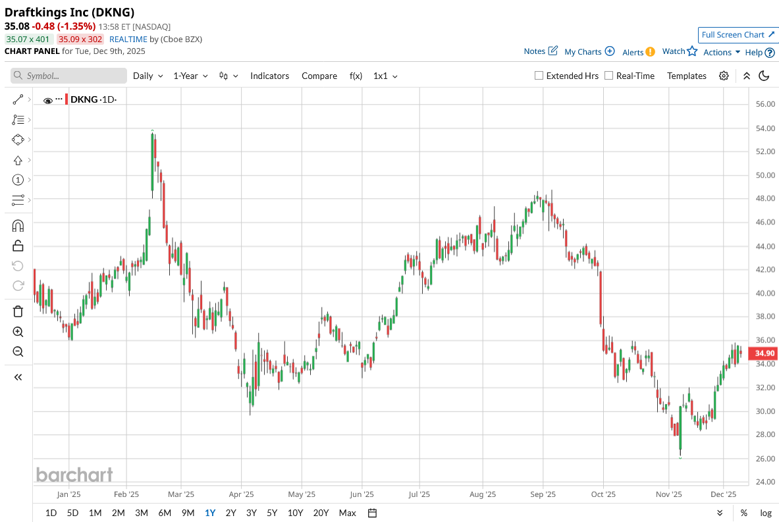
Task: Collapse the chart header with double chevron
Action: tap(746, 76)
